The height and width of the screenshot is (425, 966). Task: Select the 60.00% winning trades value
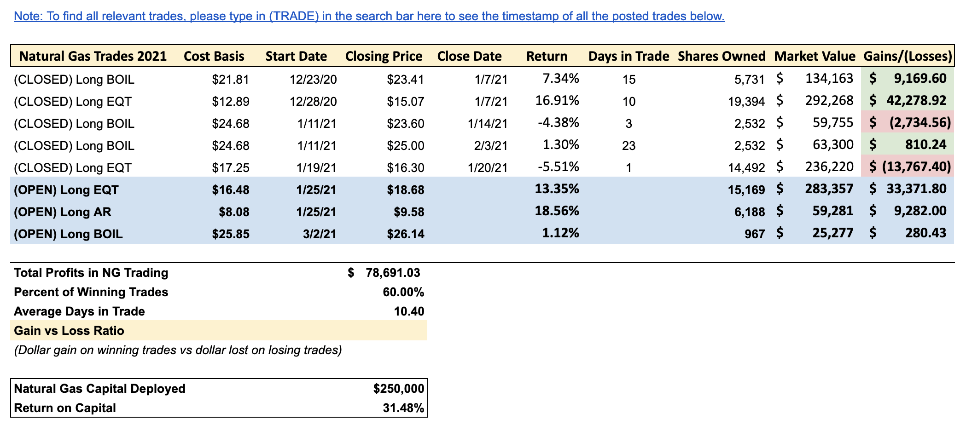(403, 292)
